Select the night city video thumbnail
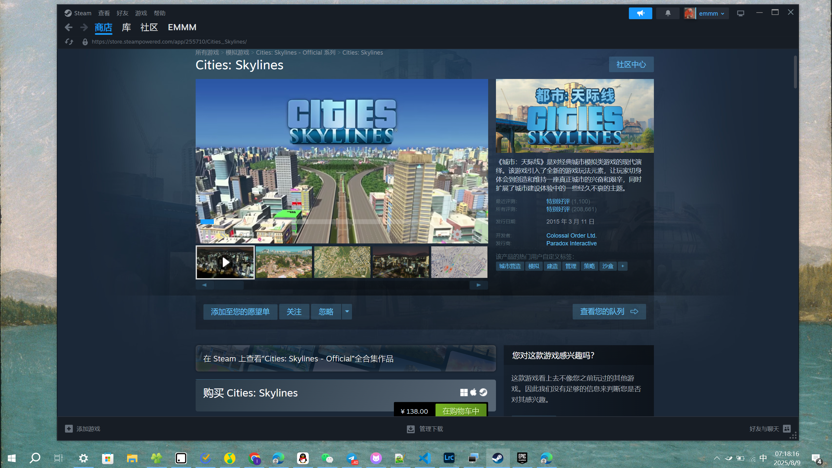 point(225,262)
